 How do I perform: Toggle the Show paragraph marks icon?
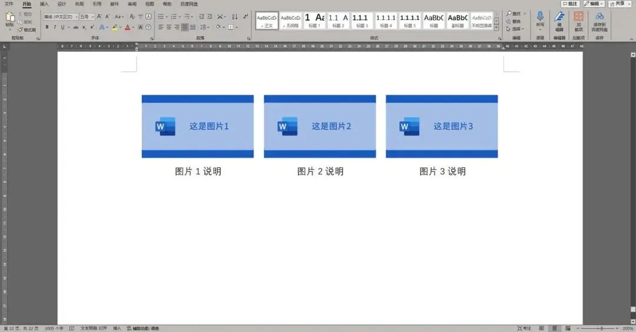pos(246,16)
